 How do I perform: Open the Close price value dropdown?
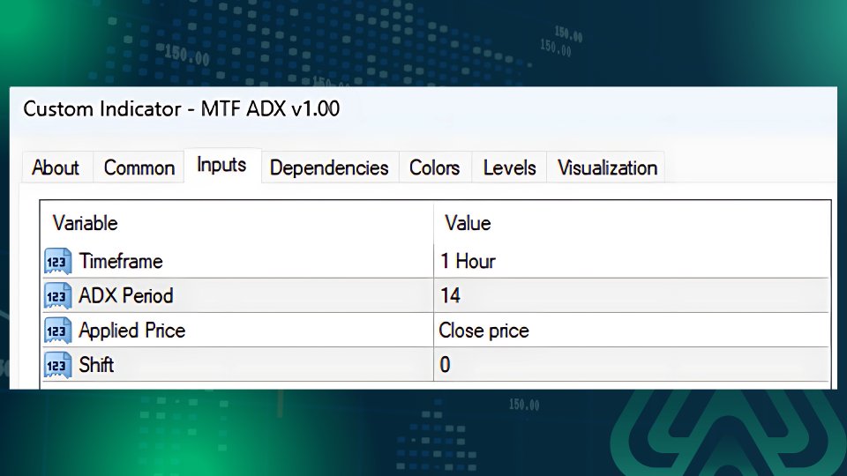(x=484, y=331)
